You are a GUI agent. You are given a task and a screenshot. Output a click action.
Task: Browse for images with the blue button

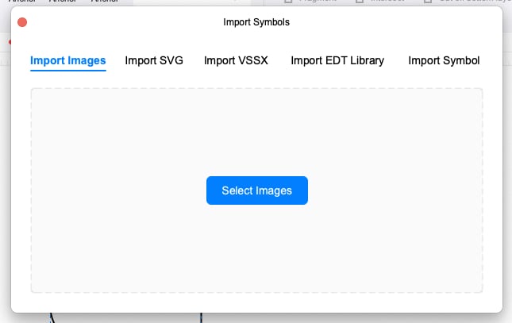(x=256, y=190)
